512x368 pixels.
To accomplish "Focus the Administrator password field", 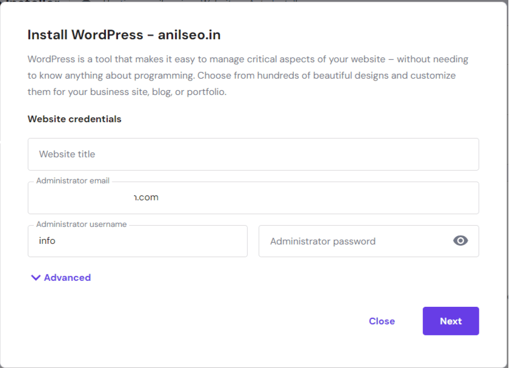I will [x=357, y=241].
